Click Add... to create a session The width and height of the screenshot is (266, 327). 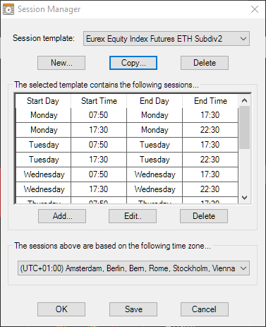[62, 216]
